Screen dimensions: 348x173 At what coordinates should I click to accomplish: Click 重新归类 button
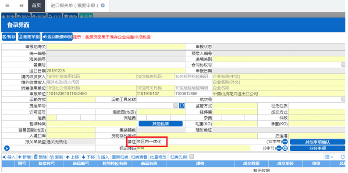[x=120, y=157]
